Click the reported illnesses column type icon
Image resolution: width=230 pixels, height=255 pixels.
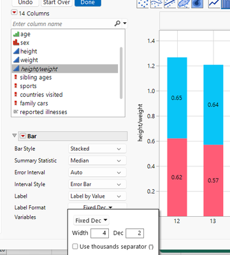pyautogui.click(x=15, y=112)
